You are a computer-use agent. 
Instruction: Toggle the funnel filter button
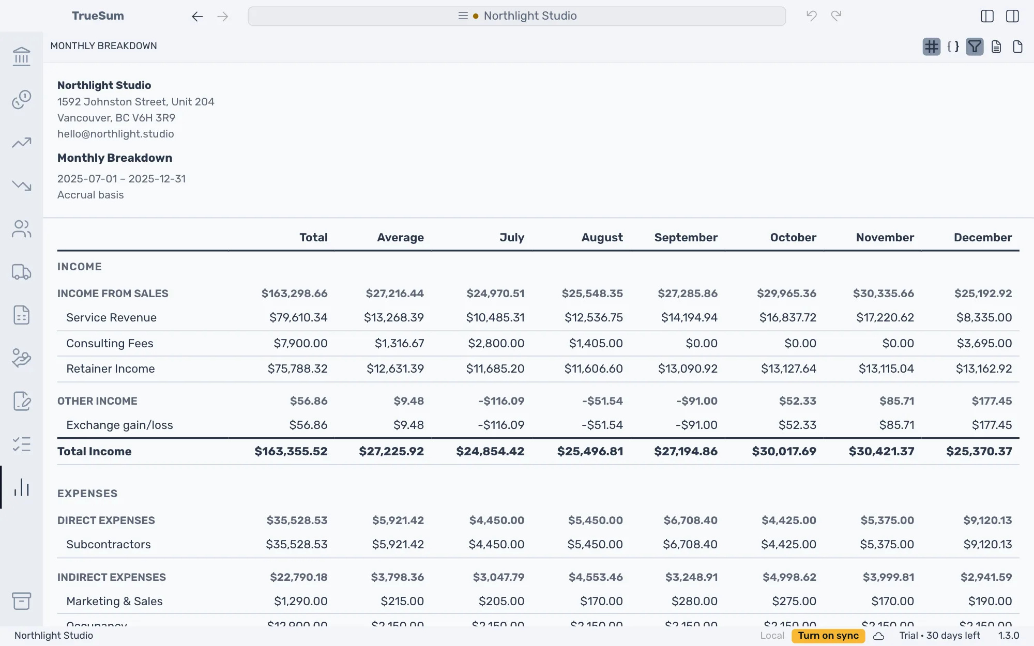[975, 47]
